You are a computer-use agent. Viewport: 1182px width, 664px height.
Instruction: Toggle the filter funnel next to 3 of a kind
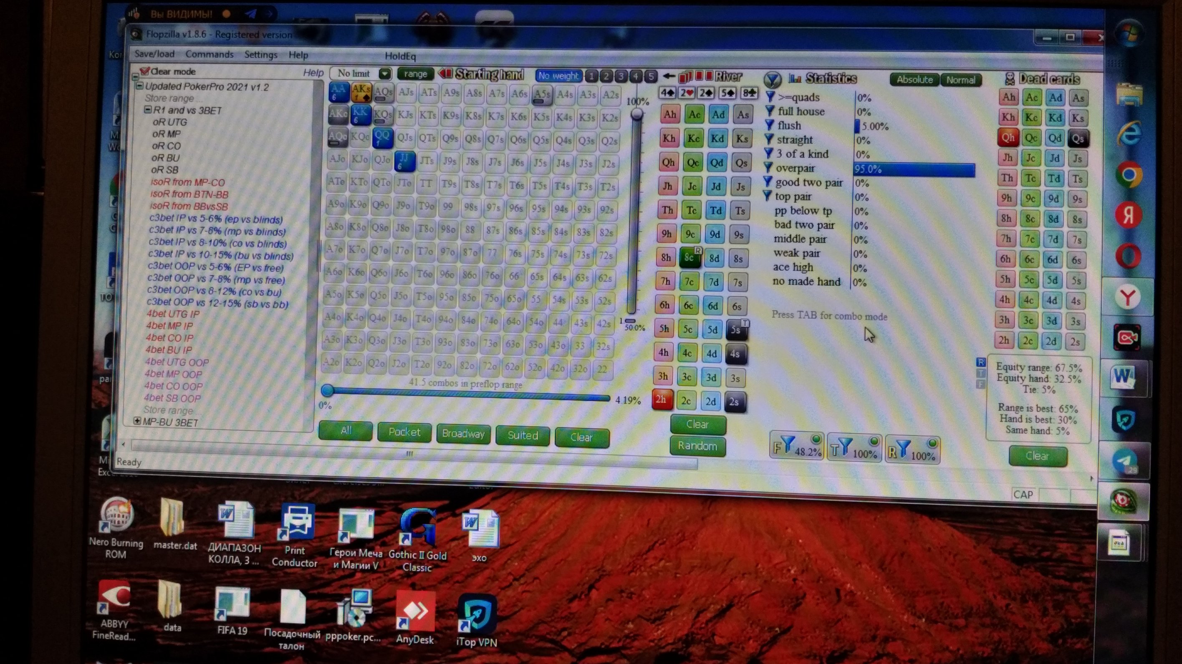[768, 153]
